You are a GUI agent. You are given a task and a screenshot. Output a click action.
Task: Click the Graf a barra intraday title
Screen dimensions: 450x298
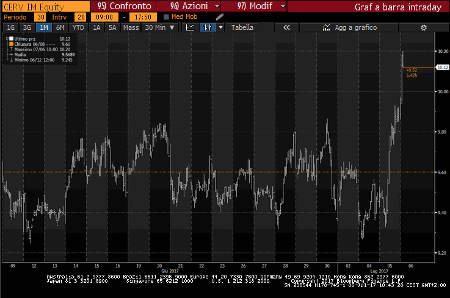click(397, 7)
